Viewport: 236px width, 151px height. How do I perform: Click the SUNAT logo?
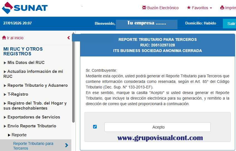25,8
